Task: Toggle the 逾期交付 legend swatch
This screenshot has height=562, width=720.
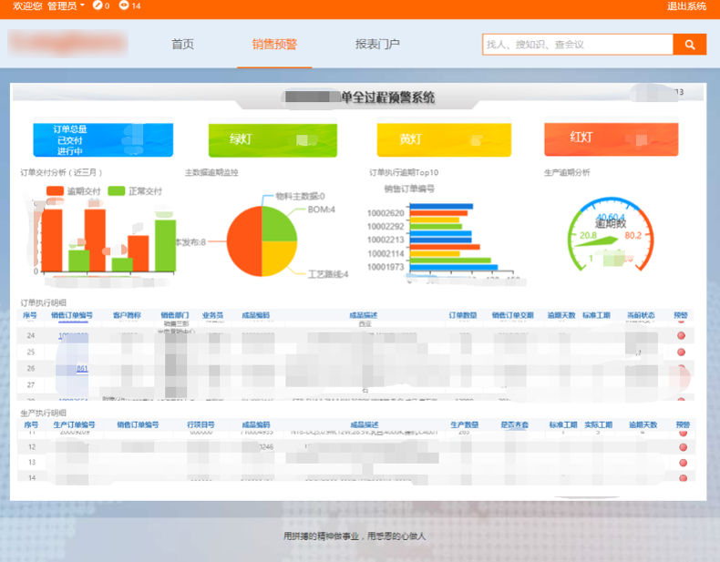Action: click(x=55, y=191)
